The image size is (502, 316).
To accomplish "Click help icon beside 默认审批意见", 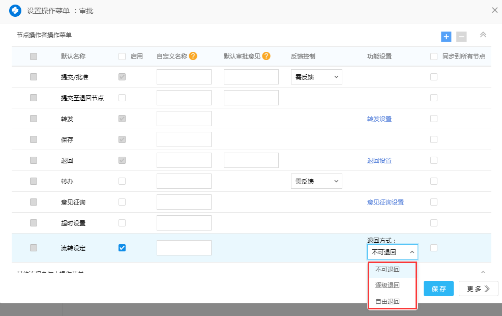I will pyautogui.click(x=266, y=56).
